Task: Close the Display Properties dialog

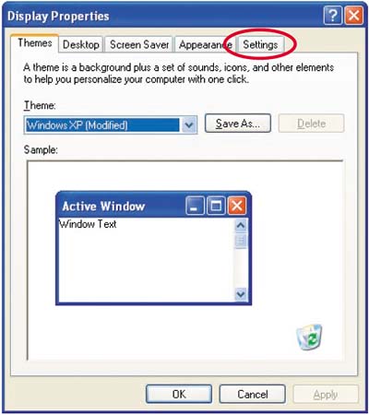Action: pyautogui.click(x=354, y=16)
